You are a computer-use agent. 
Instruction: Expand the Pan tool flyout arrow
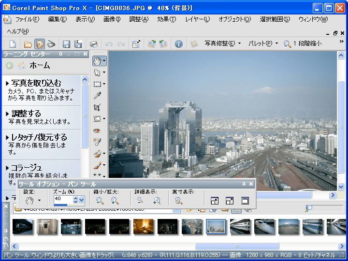(104, 60)
